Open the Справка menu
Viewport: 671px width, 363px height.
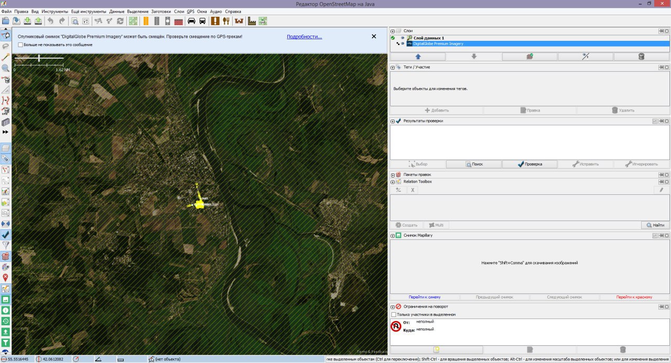[233, 11]
